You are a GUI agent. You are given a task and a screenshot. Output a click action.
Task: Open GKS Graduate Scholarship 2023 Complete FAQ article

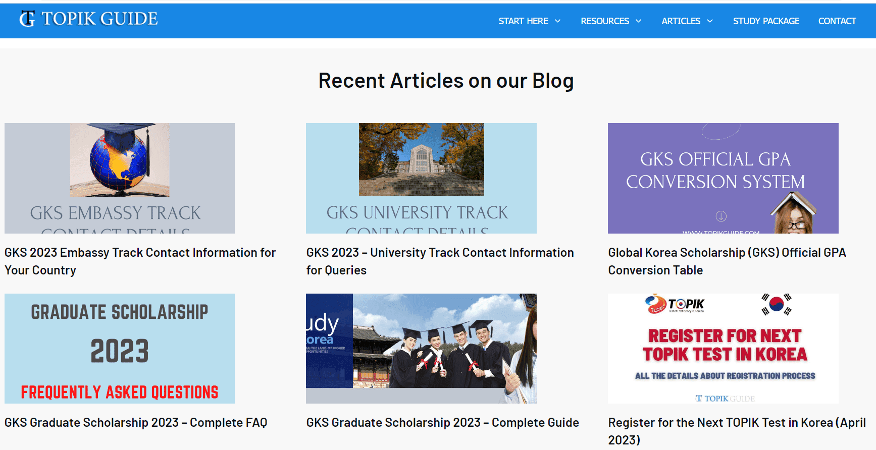[136, 422]
